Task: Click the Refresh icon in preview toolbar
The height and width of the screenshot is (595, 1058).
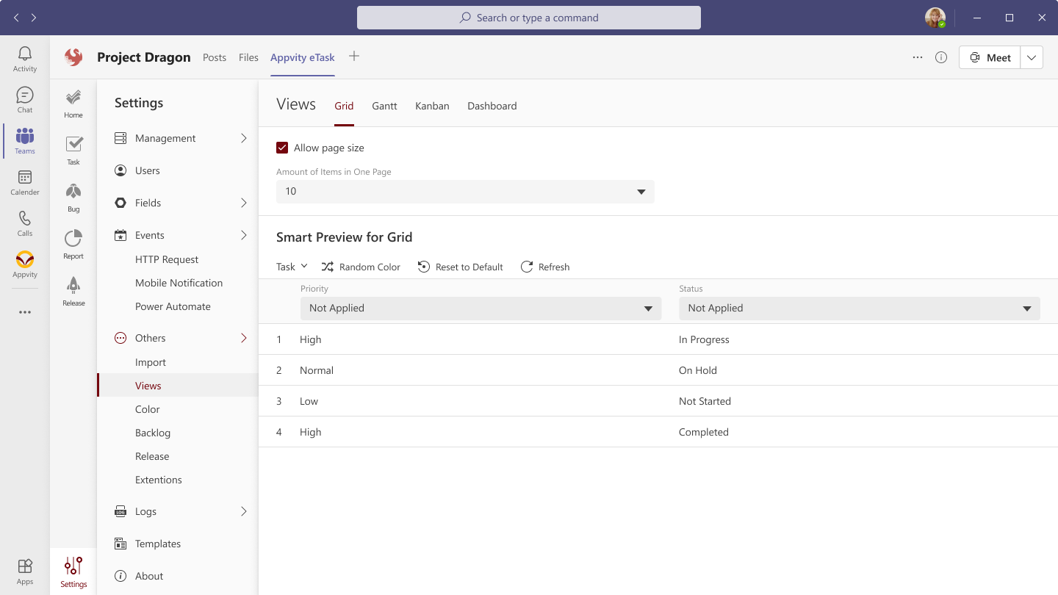Action: click(x=527, y=267)
